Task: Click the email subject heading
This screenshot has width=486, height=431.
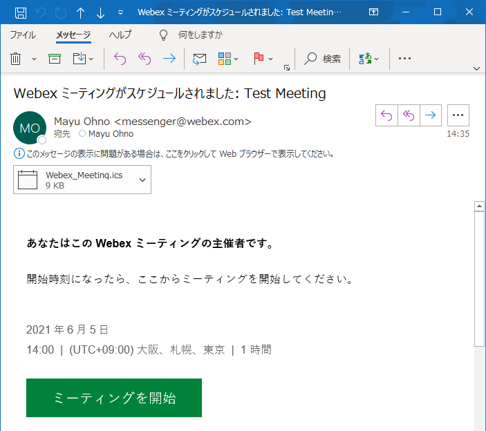Action: [x=169, y=93]
